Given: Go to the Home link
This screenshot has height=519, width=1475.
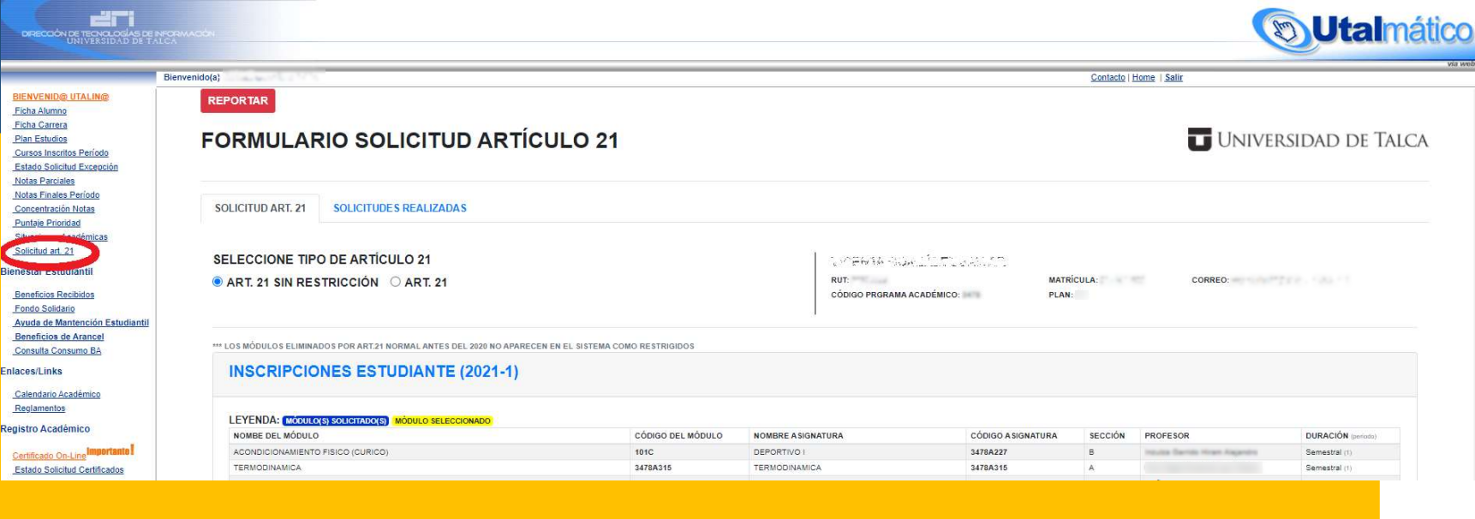Looking at the screenshot, I should coord(1143,77).
